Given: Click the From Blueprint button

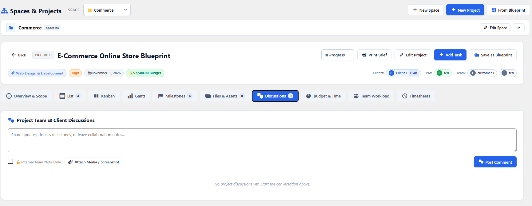Looking at the screenshot, I should (x=508, y=10).
